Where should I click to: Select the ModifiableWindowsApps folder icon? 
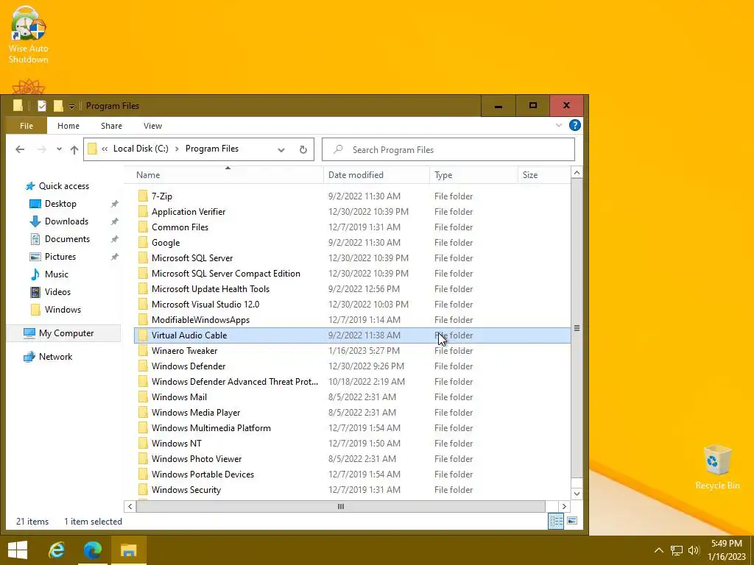143,320
